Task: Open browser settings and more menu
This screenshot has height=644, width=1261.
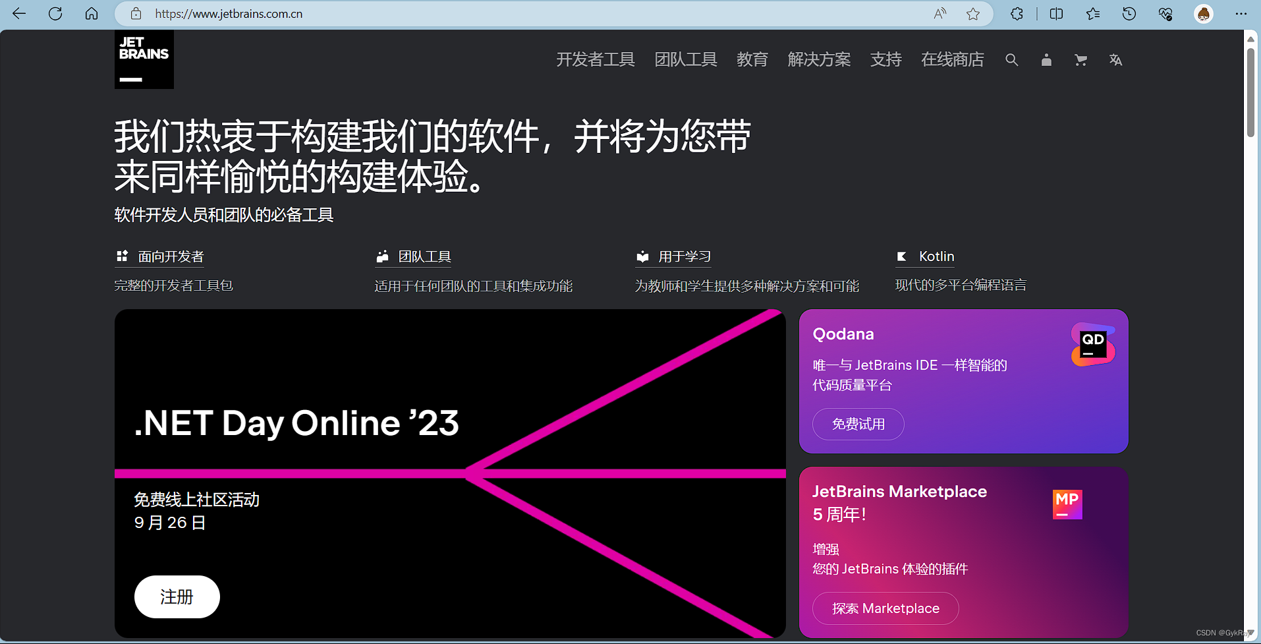Action: pos(1241,13)
